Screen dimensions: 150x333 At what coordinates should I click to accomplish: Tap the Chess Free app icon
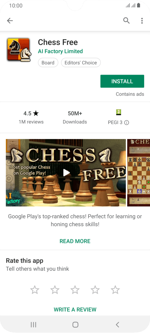[x=19, y=50]
